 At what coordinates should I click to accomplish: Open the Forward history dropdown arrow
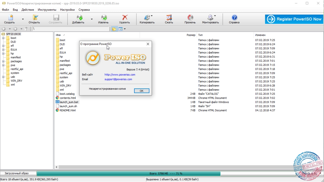point(21,29)
